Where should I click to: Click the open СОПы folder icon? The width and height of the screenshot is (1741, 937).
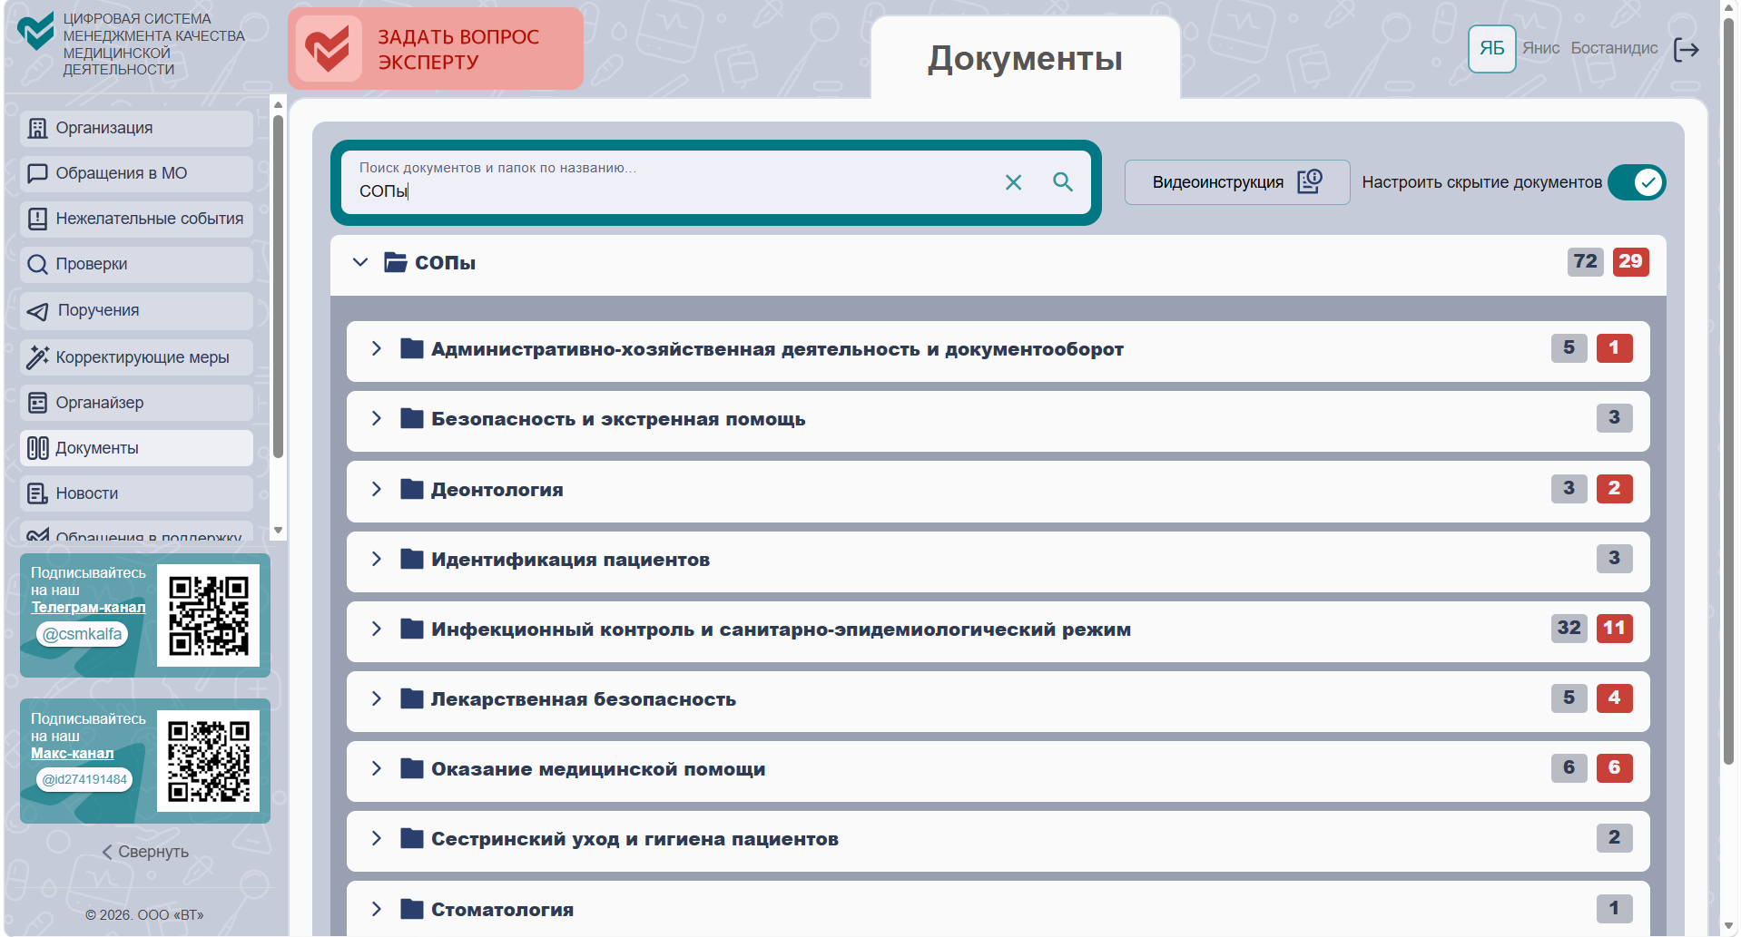tap(395, 263)
